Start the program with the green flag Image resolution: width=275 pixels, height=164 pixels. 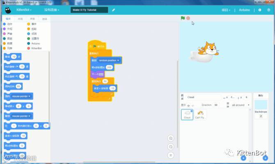pyautogui.click(x=183, y=18)
